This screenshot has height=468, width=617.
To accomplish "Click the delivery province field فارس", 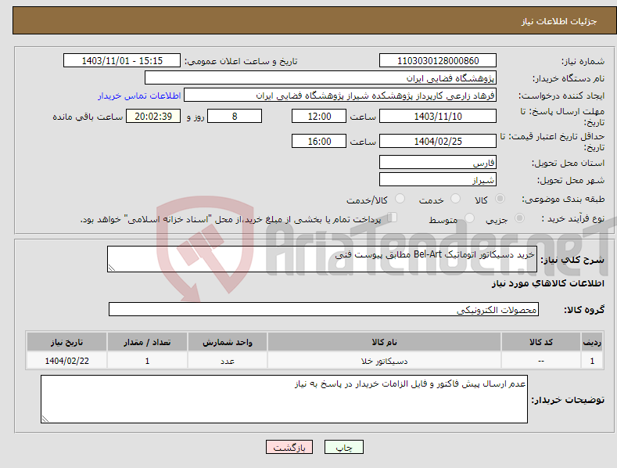I will coord(438,162).
